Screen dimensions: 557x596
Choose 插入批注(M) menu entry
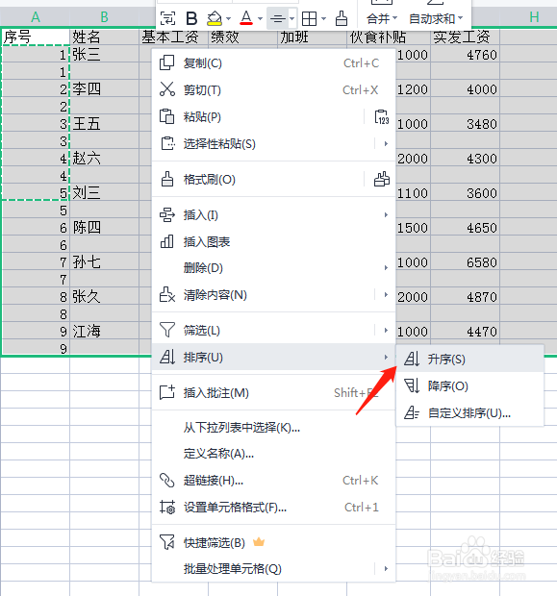273,392
